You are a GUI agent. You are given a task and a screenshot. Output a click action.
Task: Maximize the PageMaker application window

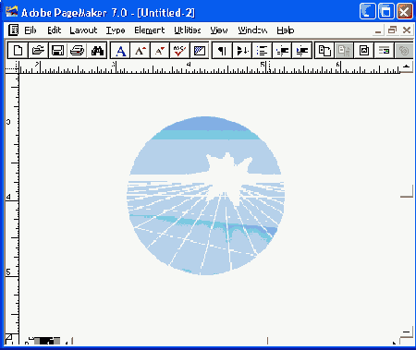(x=385, y=12)
